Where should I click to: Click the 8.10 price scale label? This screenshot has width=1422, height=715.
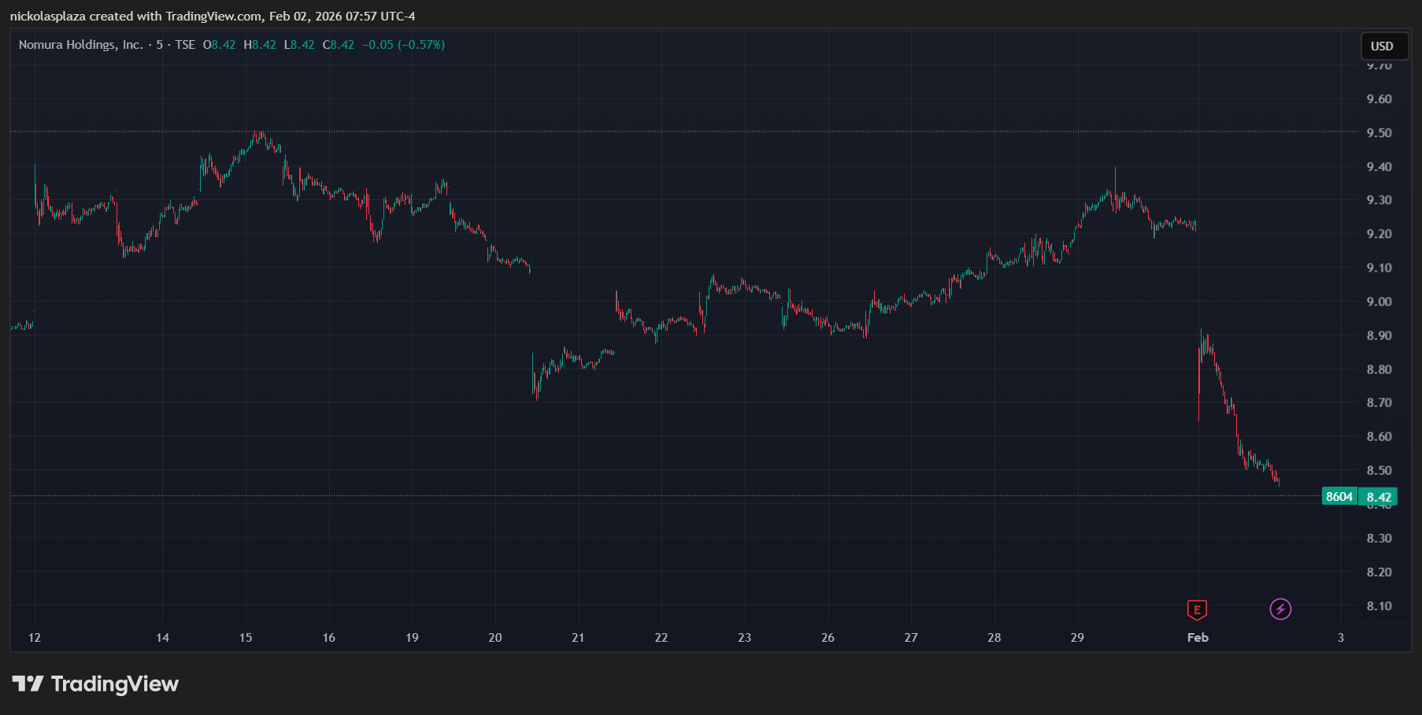(1379, 606)
